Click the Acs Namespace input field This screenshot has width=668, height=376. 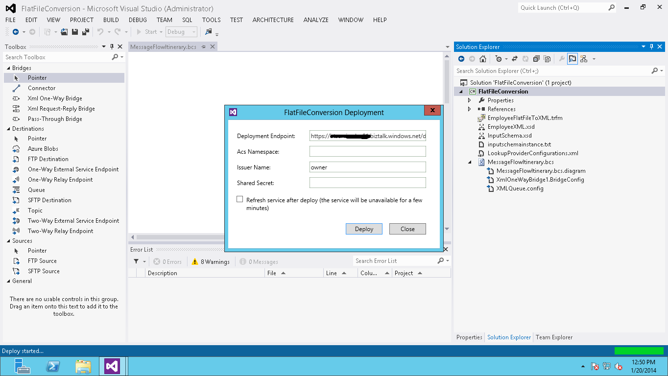(x=368, y=151)
